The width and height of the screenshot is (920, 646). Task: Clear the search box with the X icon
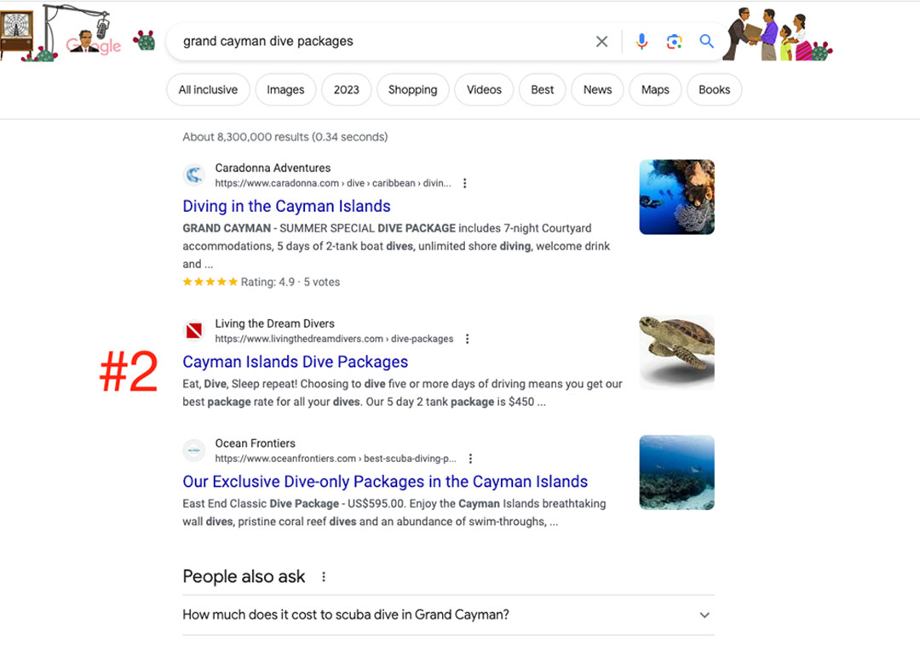(x=601, y=42)
